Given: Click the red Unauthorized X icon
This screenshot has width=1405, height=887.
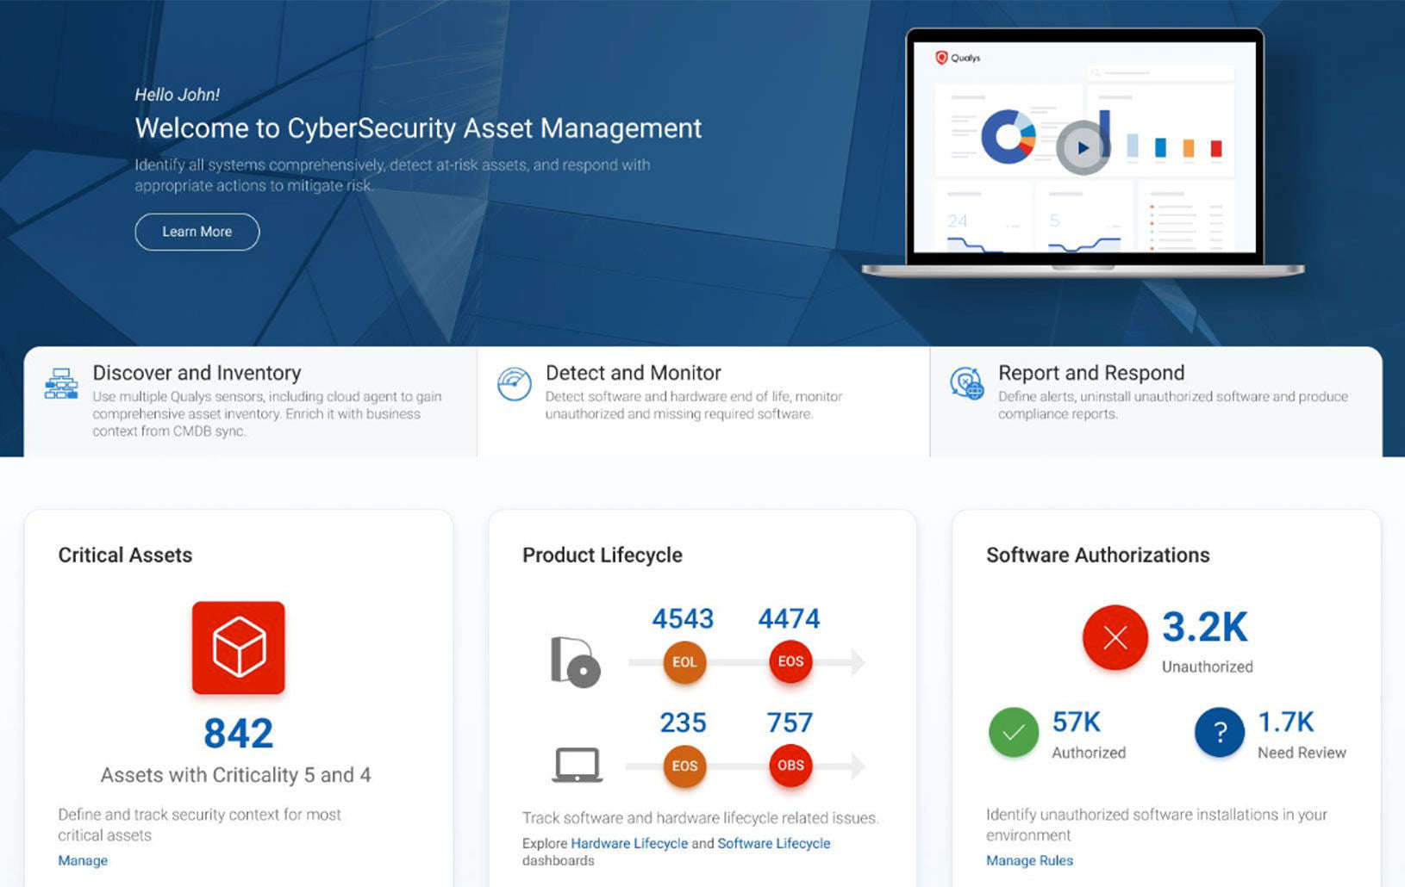Looking at the screenshot, I should [1115, 638].
